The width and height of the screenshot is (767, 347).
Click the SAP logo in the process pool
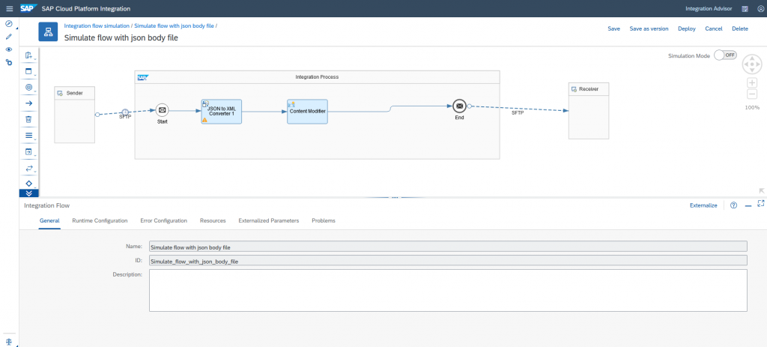point(143,77)
